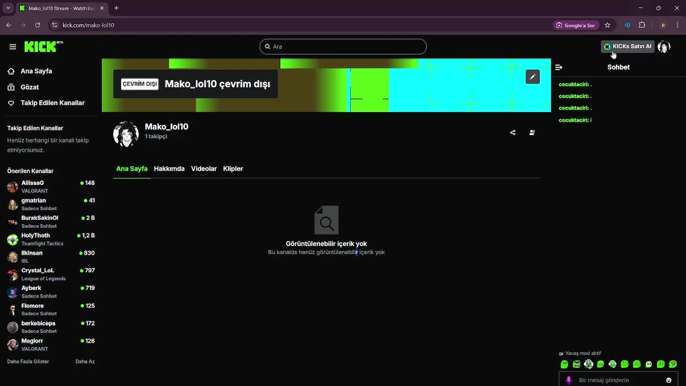Click the KICK logo

click(43, 47)
